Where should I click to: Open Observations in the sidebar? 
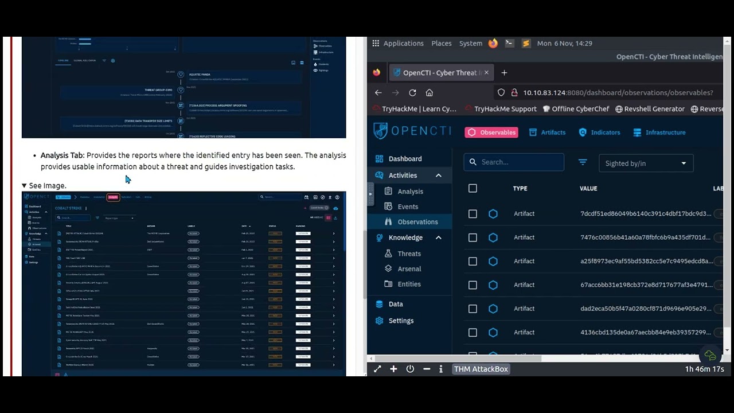click(x=409, y=222)
